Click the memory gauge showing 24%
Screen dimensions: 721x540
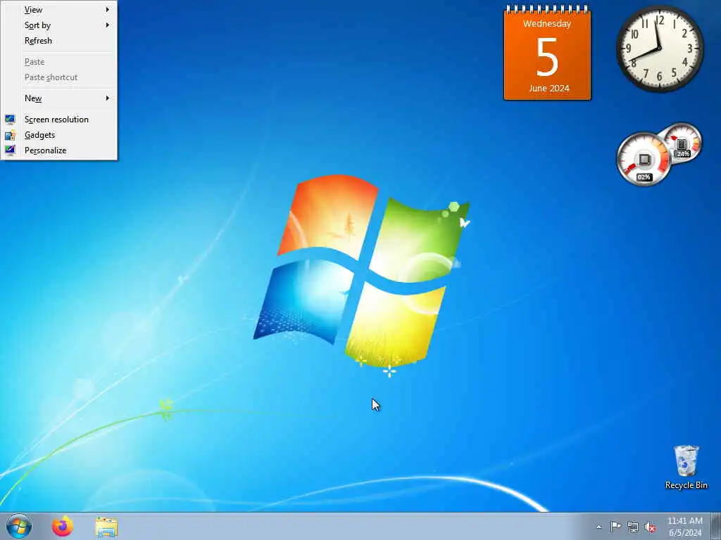pos(682,142)
